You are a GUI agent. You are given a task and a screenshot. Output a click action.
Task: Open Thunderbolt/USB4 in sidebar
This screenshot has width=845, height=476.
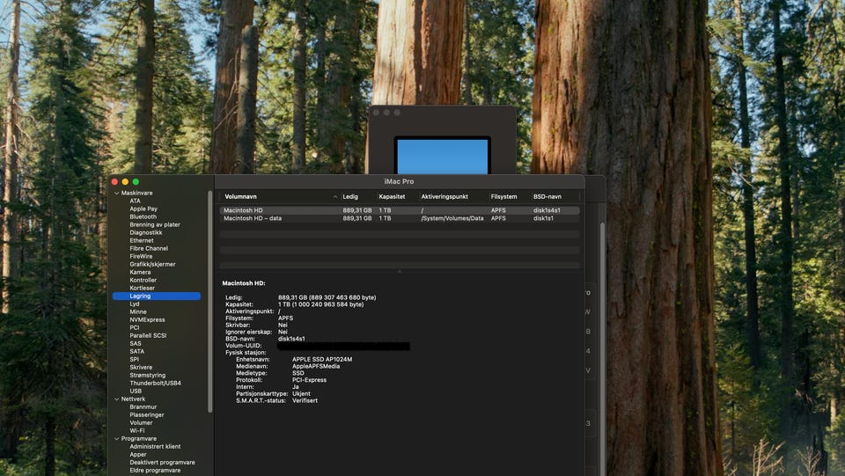156,383
